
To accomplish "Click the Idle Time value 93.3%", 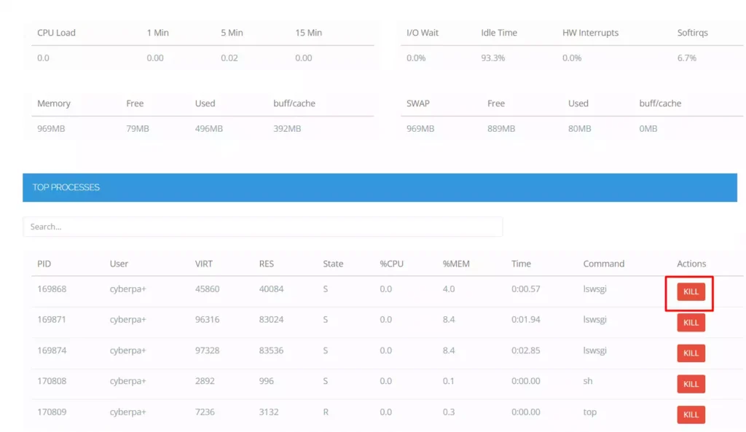I will [x=493, y=58].
